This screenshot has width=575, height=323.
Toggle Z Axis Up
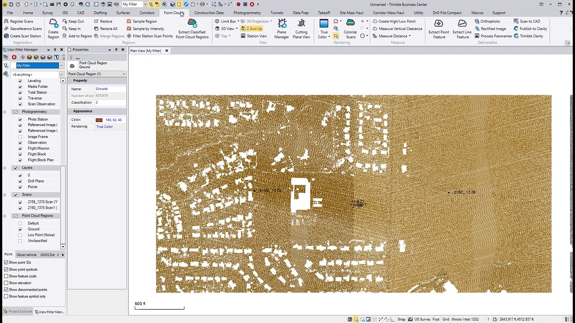pyautogui.click(x=251, y=29)
